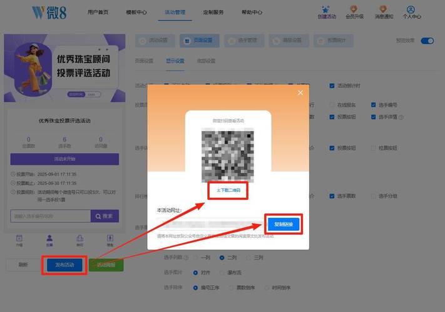Select the 显示设置 sub-tab
445x312 pixels.
(175, 61)
